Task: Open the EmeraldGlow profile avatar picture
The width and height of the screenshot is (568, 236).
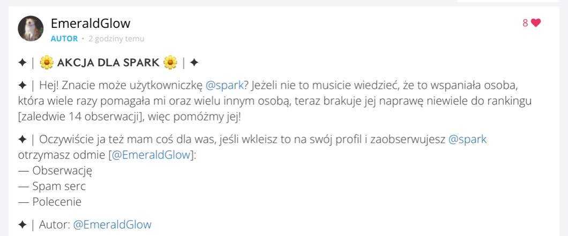Action: click(x=31, y=28)
